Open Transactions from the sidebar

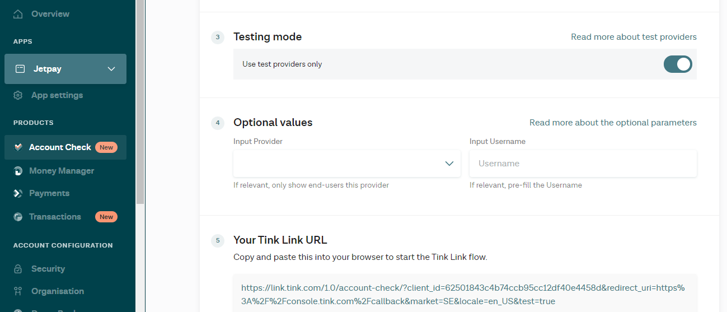point(55,217)
